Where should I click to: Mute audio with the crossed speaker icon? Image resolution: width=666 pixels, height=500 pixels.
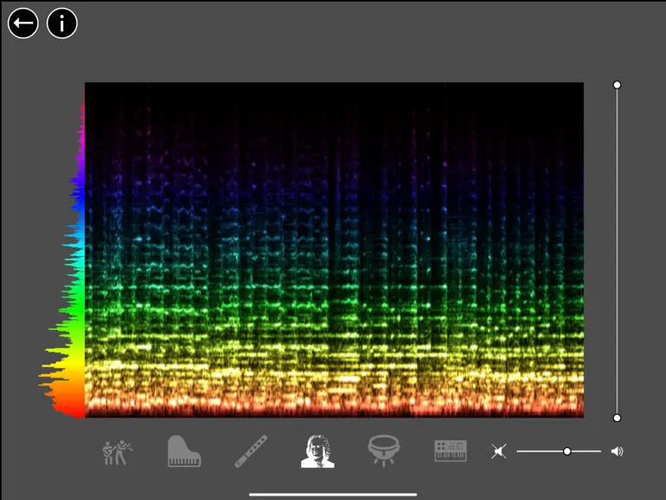499,451
